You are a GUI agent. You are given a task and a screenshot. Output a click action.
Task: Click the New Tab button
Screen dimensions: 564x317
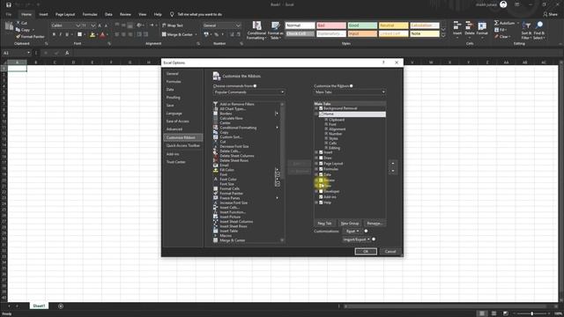click(x=324, y=223)
